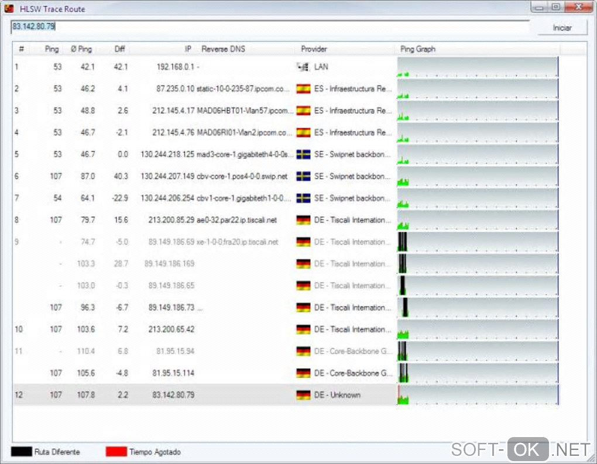Click Sweden flag for 130.244.207.149 row
597x464 pixels.
(x=303, y=176)
